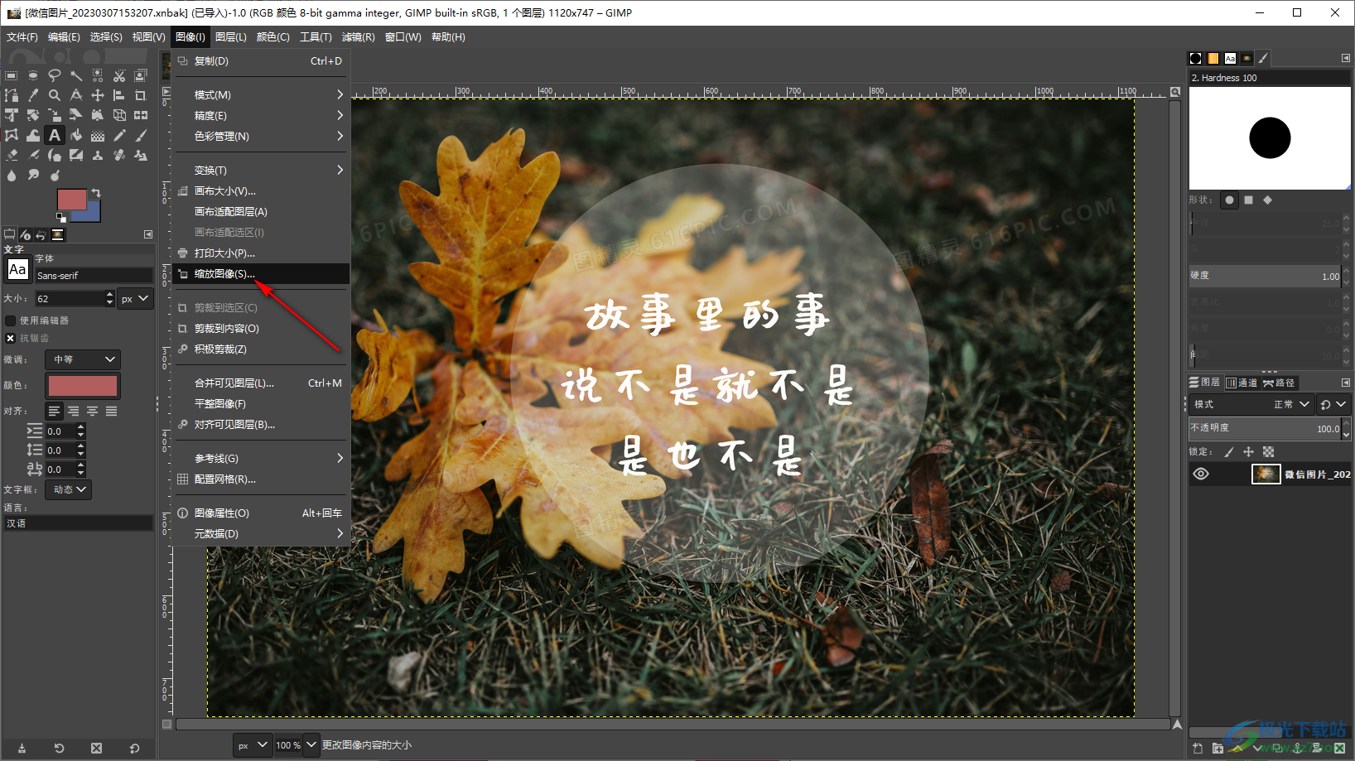Select the Flip tool
This screenshot has width=1355, height=761.
click(141, 115)
